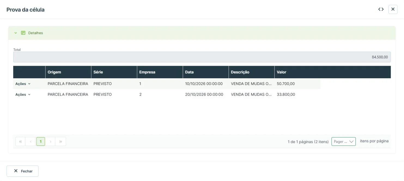
Task: Select page 1 in the pager
Action: 41,142
